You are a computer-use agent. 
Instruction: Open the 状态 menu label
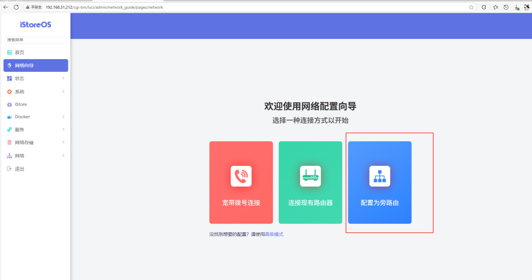(20, 79)
